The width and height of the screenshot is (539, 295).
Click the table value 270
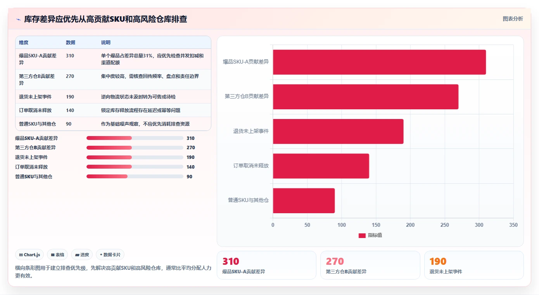(70, 76)
